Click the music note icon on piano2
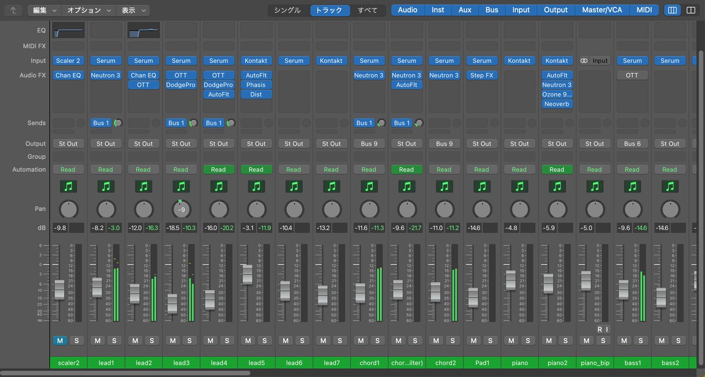 pyautogui.click(x=556, y=186)
